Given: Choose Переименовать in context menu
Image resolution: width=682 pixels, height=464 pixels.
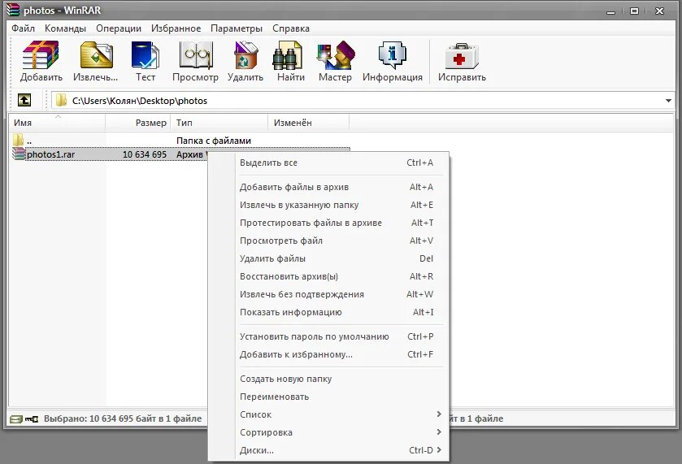Looking at the screenshot, I should [x=337, y=397].
